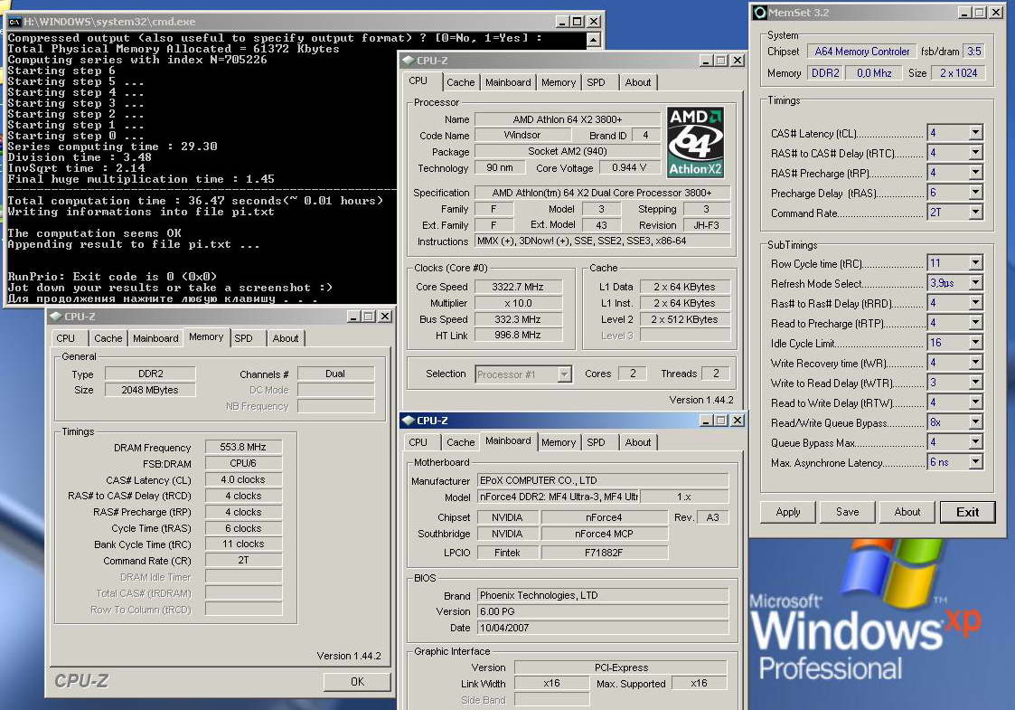
Task: Click the Core Speed value 3322.7 MHz
Action: point(518,287)
